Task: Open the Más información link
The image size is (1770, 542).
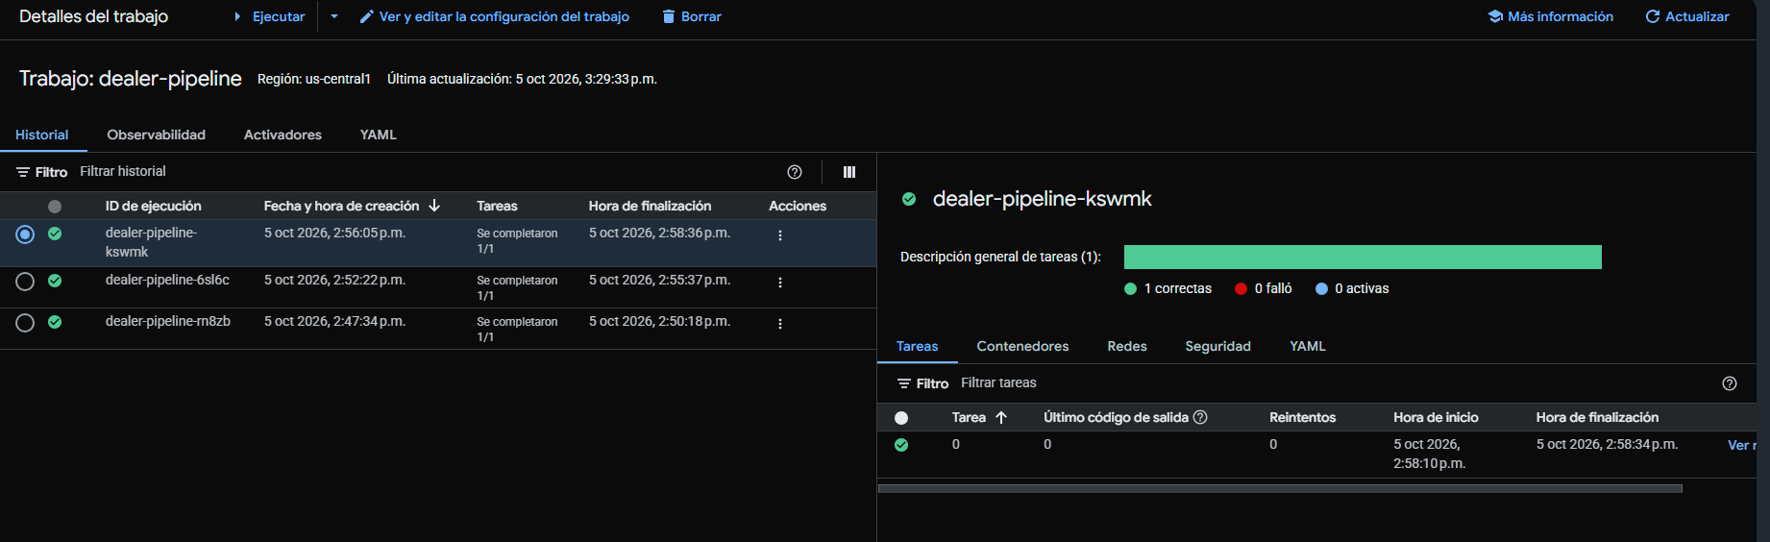Action: [1551, 16]
